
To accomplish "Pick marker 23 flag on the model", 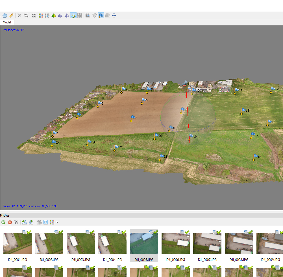I will coord(89,142).
